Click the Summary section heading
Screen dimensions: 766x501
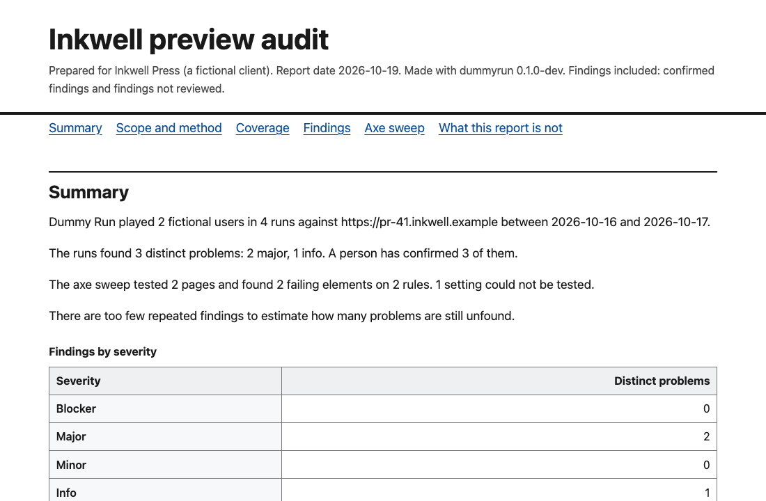click(x=89, y=192)
